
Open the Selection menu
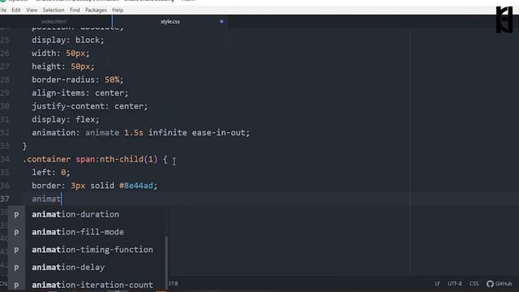pos(54,10)
